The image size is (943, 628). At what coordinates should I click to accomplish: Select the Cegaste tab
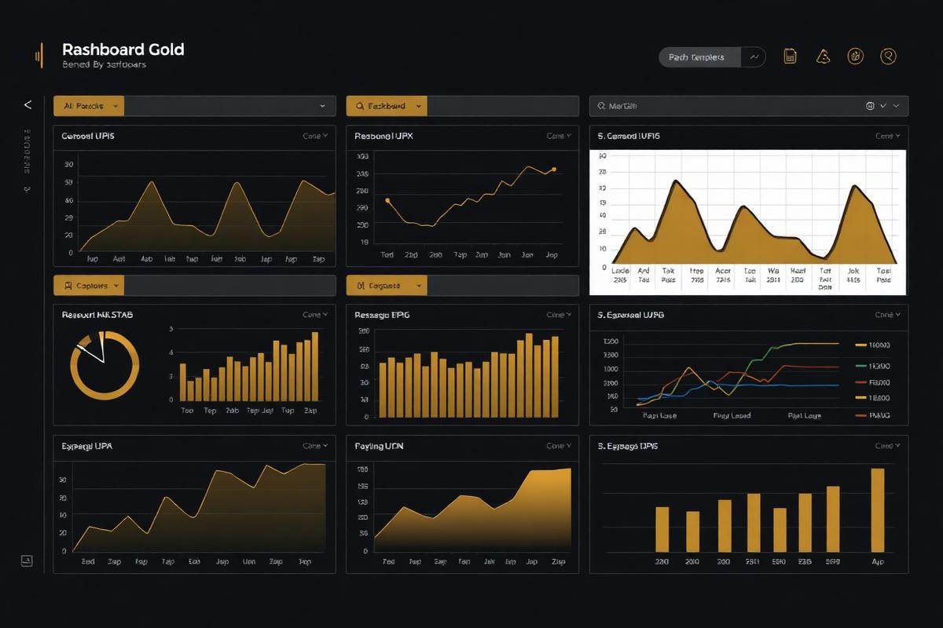[386, 286]
